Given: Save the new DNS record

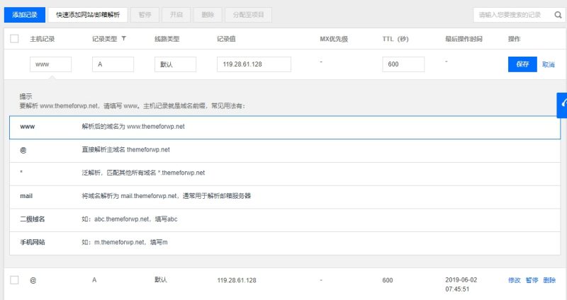Looking at the screenshot, I should click(522, 64).
